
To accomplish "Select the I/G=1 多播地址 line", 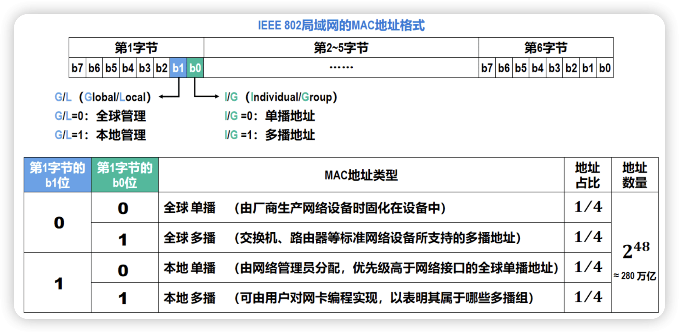I will pos(270,135).
